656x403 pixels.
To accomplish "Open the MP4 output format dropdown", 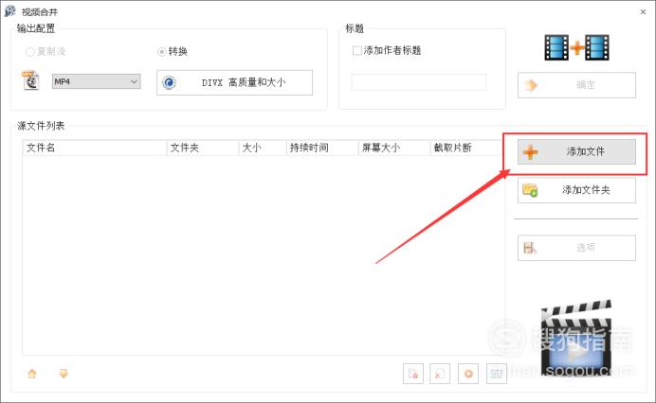I will pyautogui.click(x=97, y=81).
